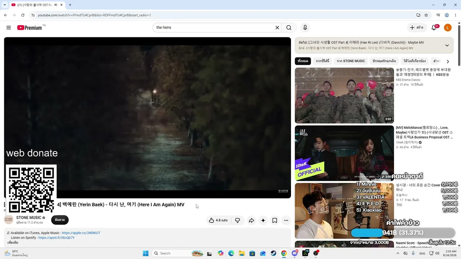Screen dimensions: 461x259
Task: Close the YouTube browser tab
Action: (x=62, y=5)
